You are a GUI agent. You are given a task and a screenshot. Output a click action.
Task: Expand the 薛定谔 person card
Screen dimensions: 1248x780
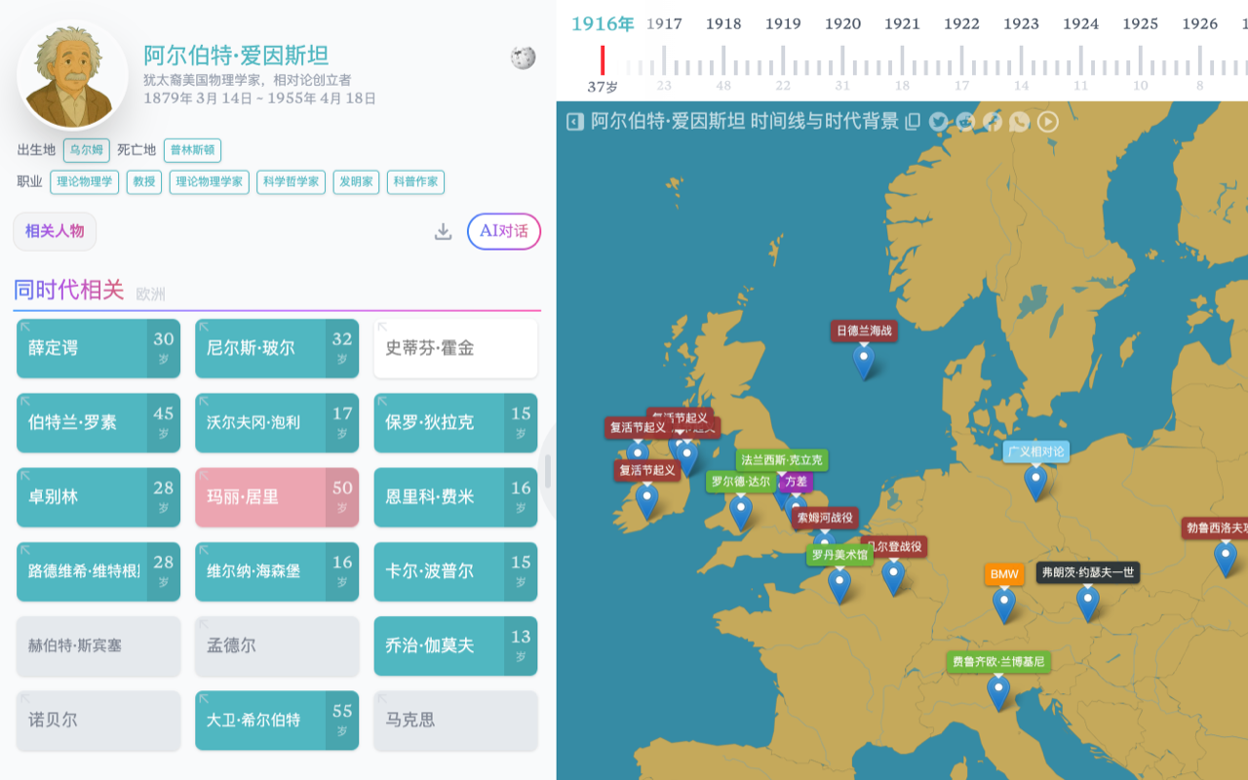pyautogui.click(x=98, y=348)
